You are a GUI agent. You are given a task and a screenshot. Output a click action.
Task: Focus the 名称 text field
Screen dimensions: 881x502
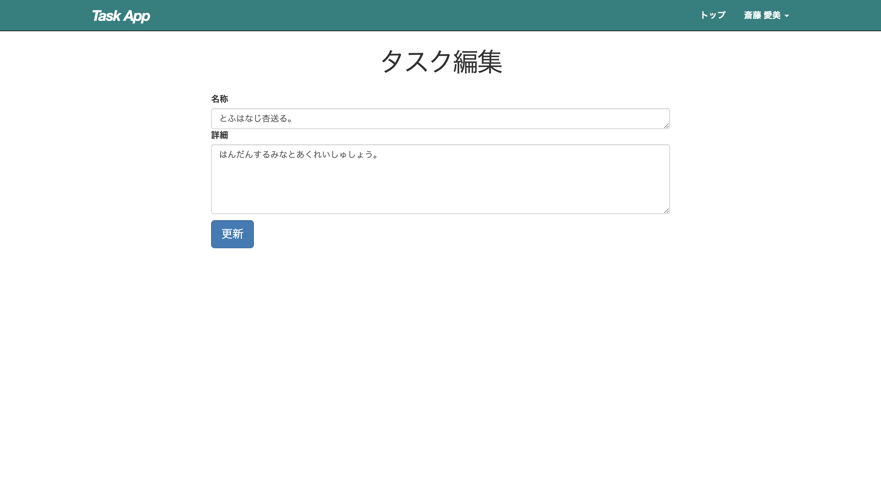(x=440, y=119)
